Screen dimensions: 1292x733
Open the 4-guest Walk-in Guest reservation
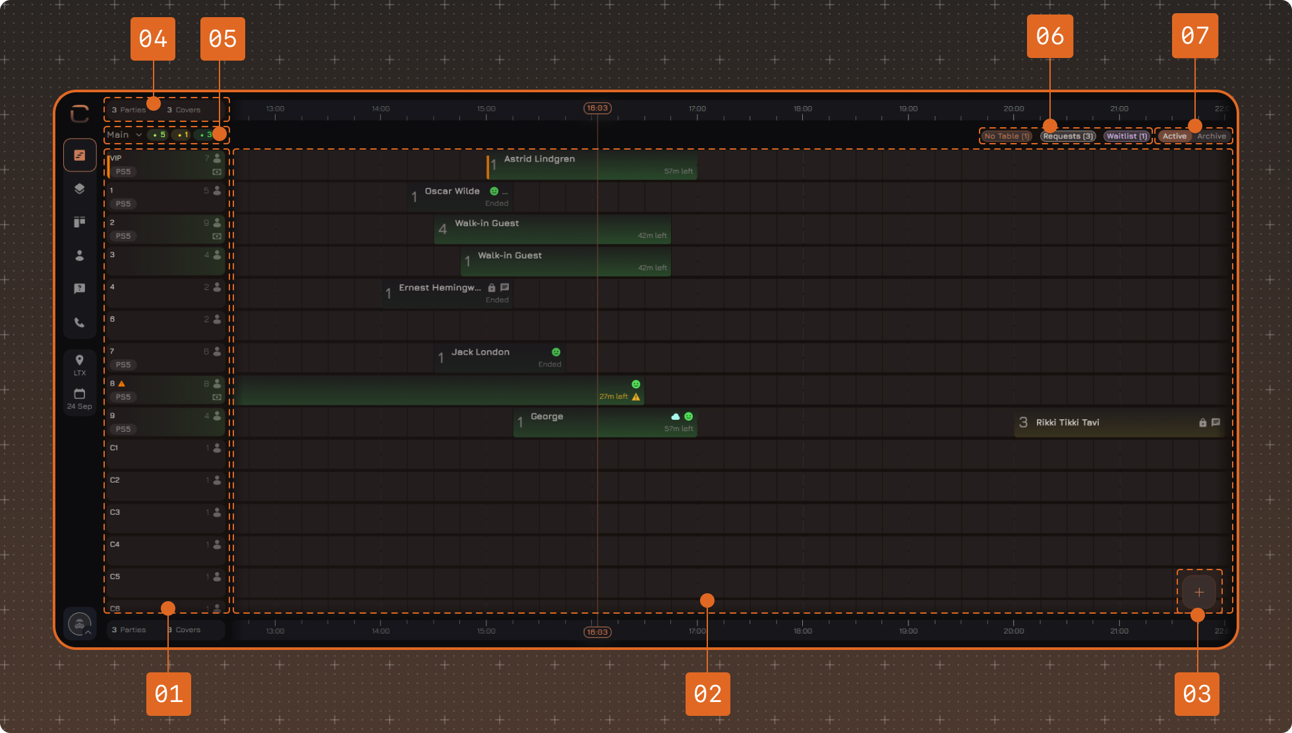(552, 229)
